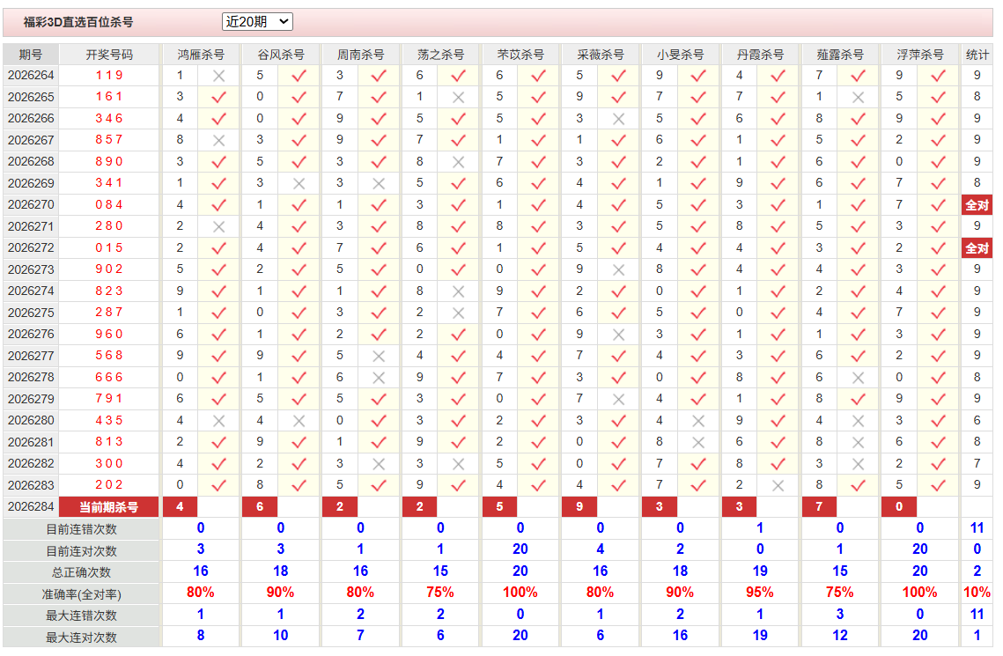Click the X mark in 小旻杀号 for period 2026280
The image size is (1003, 656).
[698, 421]
